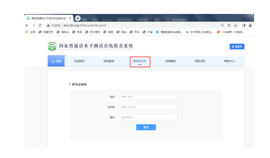Click the browser forward arrow
Viewport: 270px width, 158px height.
33,26
